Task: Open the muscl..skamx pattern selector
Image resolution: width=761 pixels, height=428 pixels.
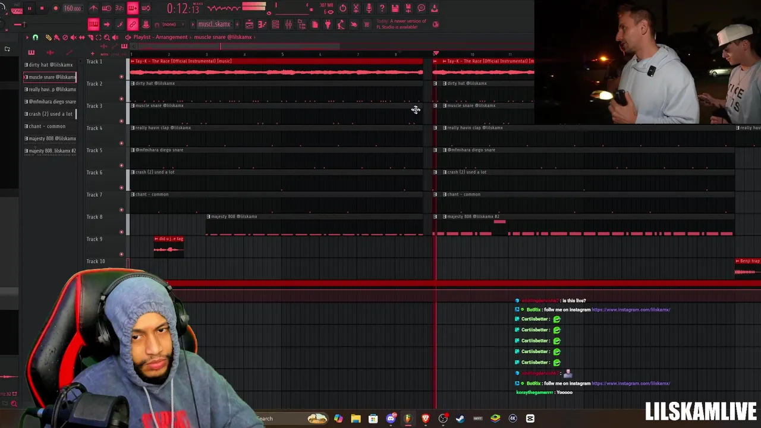Action: [214, 24]
